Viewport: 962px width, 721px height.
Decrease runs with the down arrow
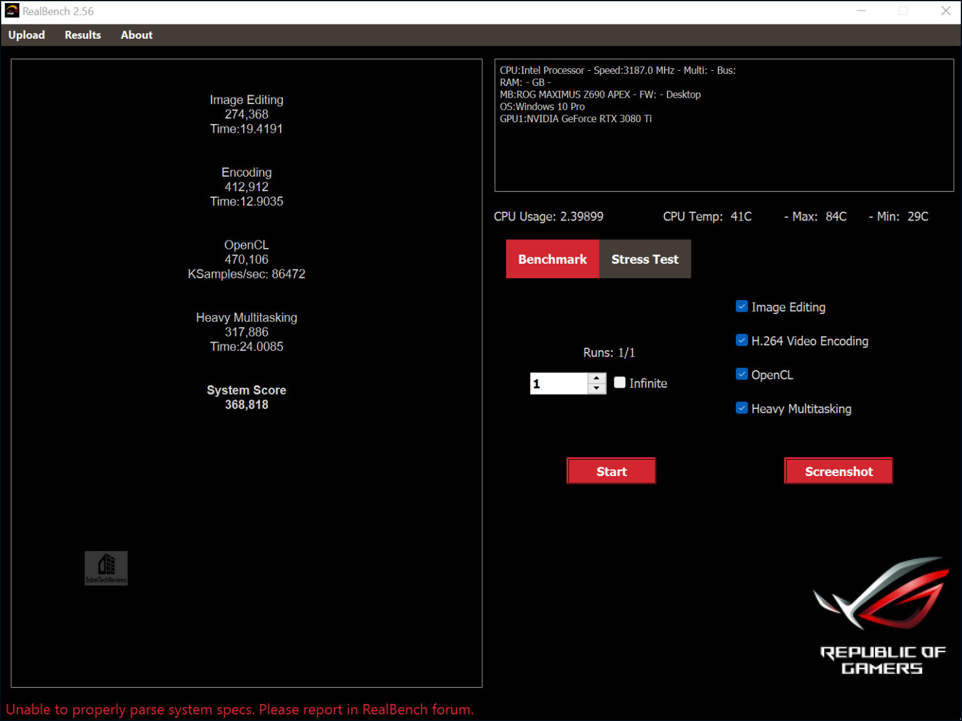pos(597,388)
